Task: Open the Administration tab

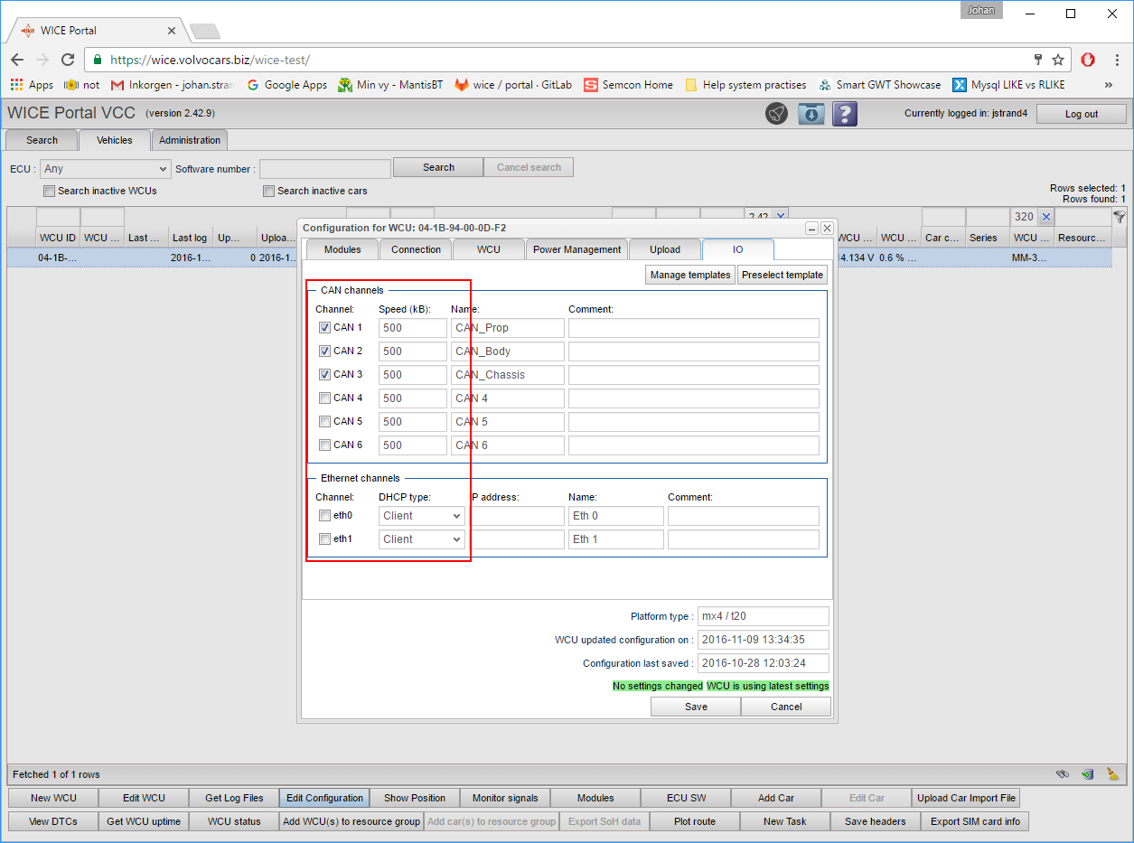Action: point(190,140)
